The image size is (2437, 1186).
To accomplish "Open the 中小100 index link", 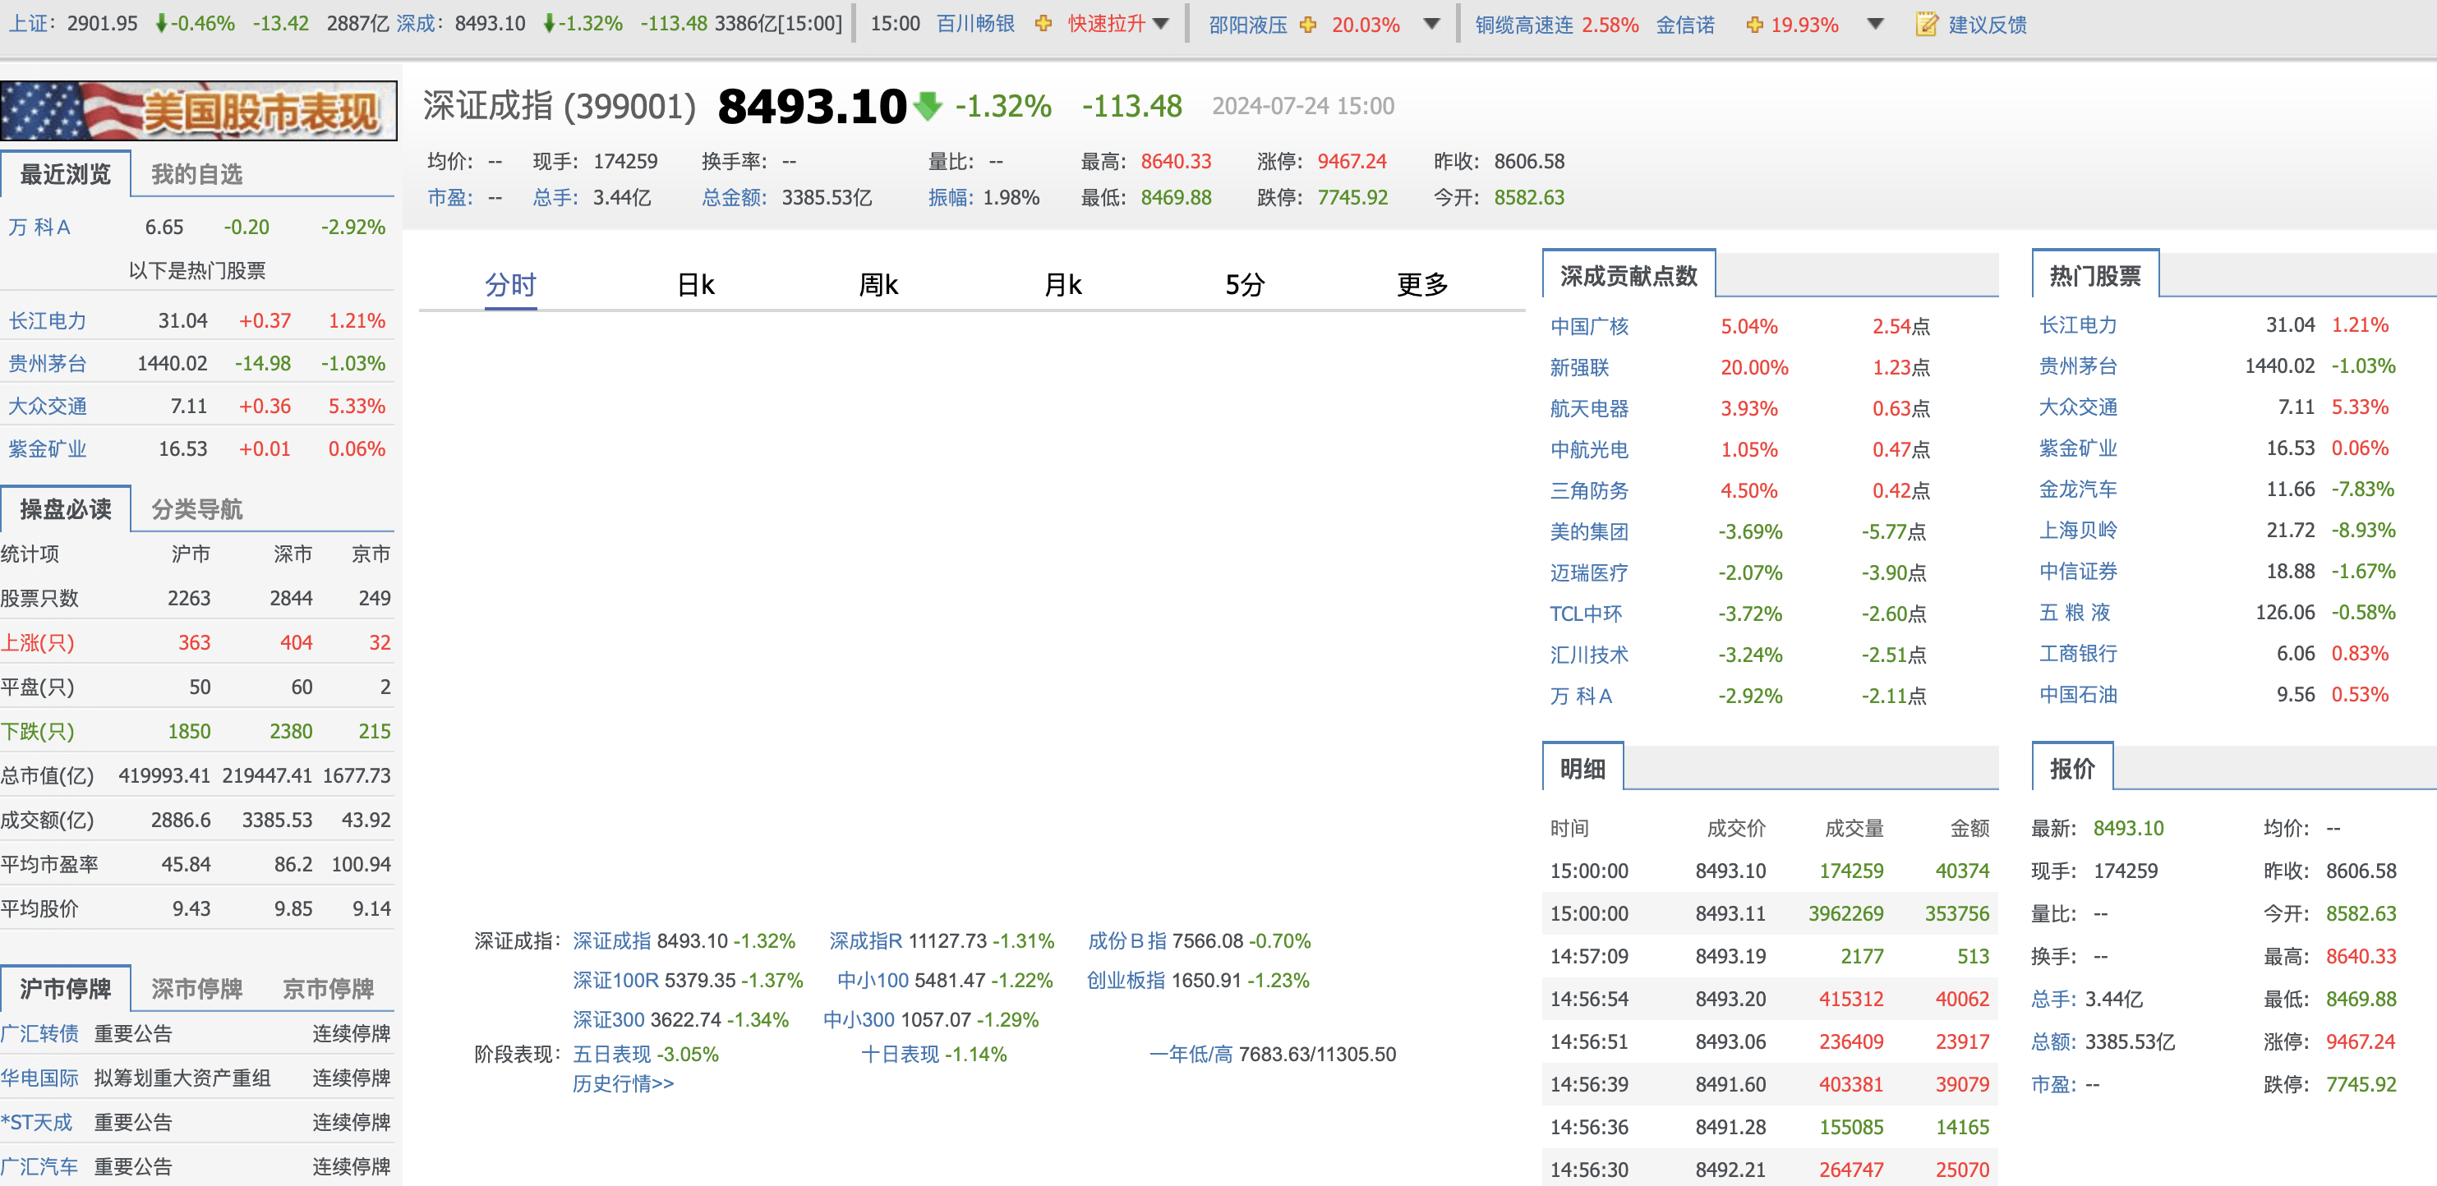I will coord(873,980).
